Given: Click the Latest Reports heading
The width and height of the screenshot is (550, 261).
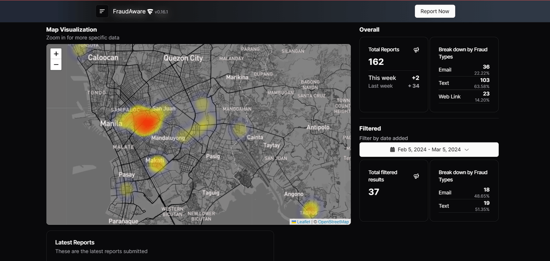Looking at the screenshot, I should (75, 242).
